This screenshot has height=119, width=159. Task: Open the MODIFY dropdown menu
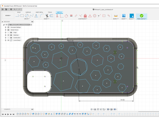click(46, 19)
